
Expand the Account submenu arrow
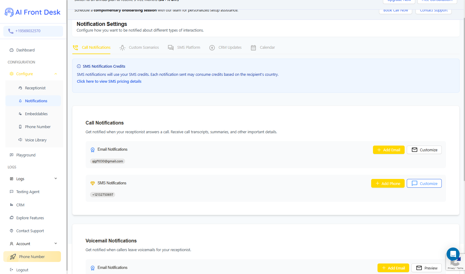(56, 244)
